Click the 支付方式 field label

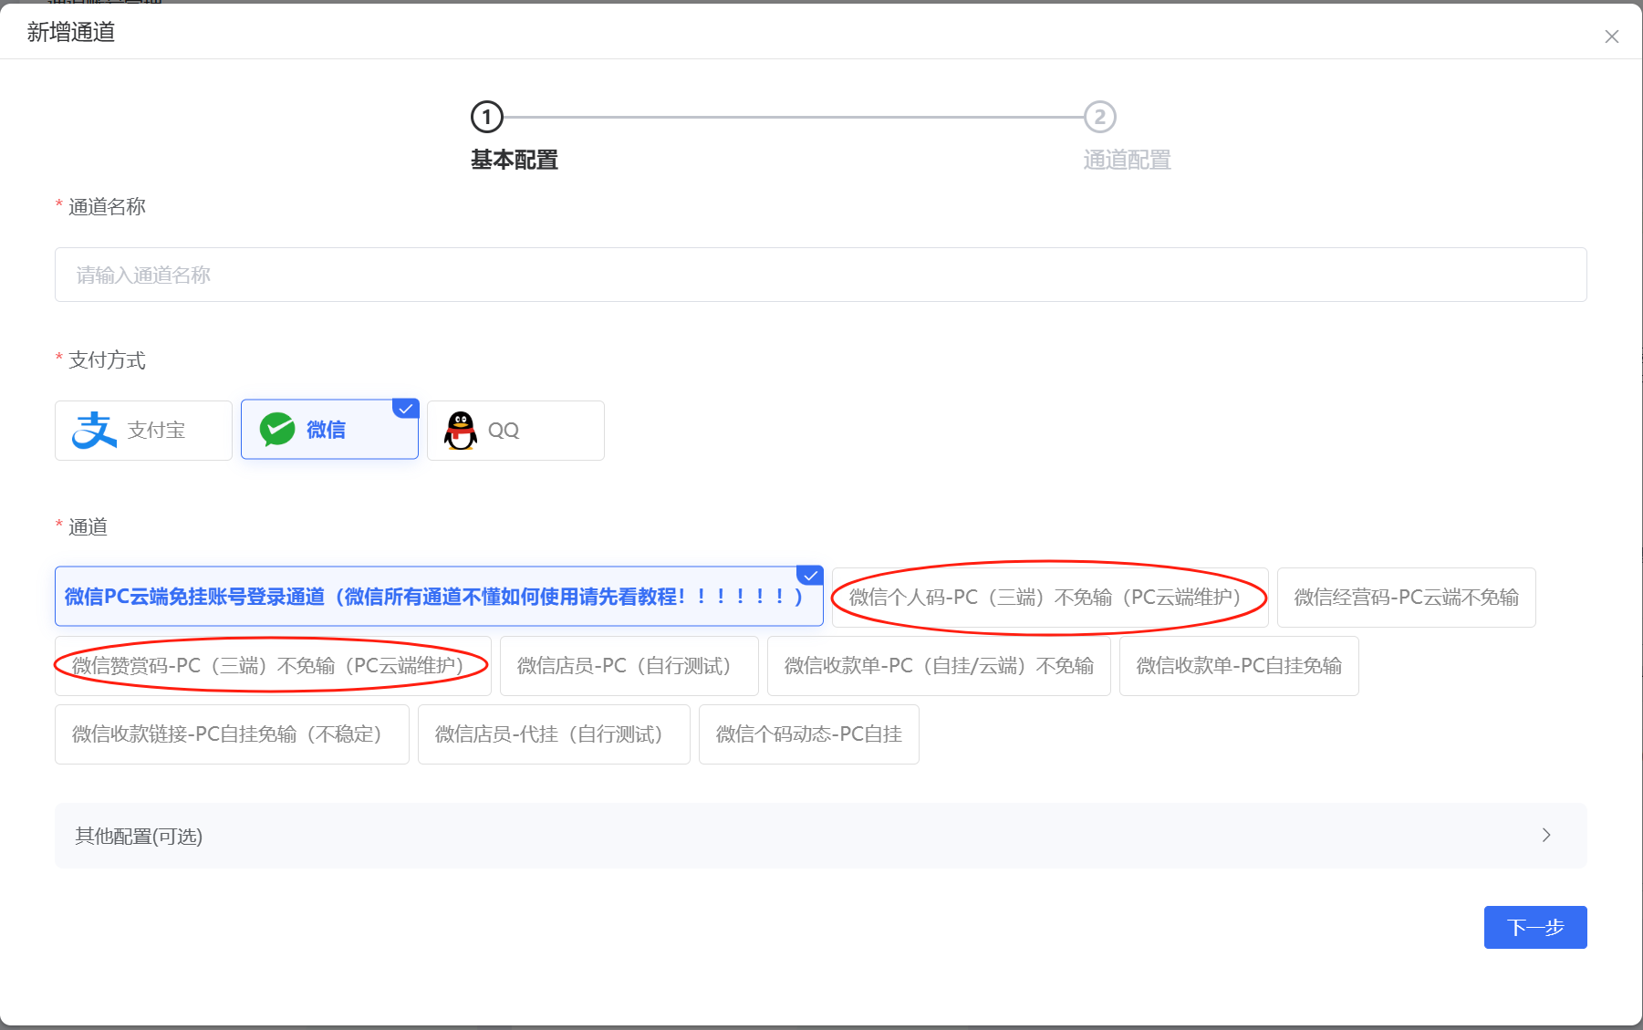point(107,360)
